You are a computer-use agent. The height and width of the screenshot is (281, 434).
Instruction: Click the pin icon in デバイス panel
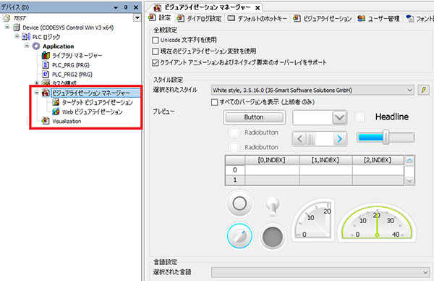coord(126,7)
